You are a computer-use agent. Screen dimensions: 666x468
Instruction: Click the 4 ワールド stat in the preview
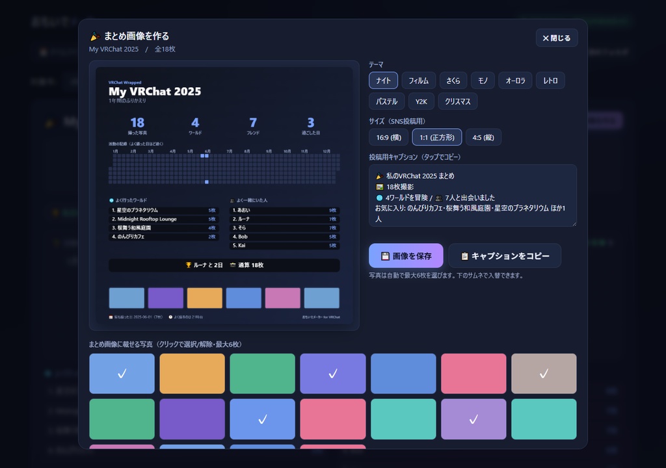195,125
